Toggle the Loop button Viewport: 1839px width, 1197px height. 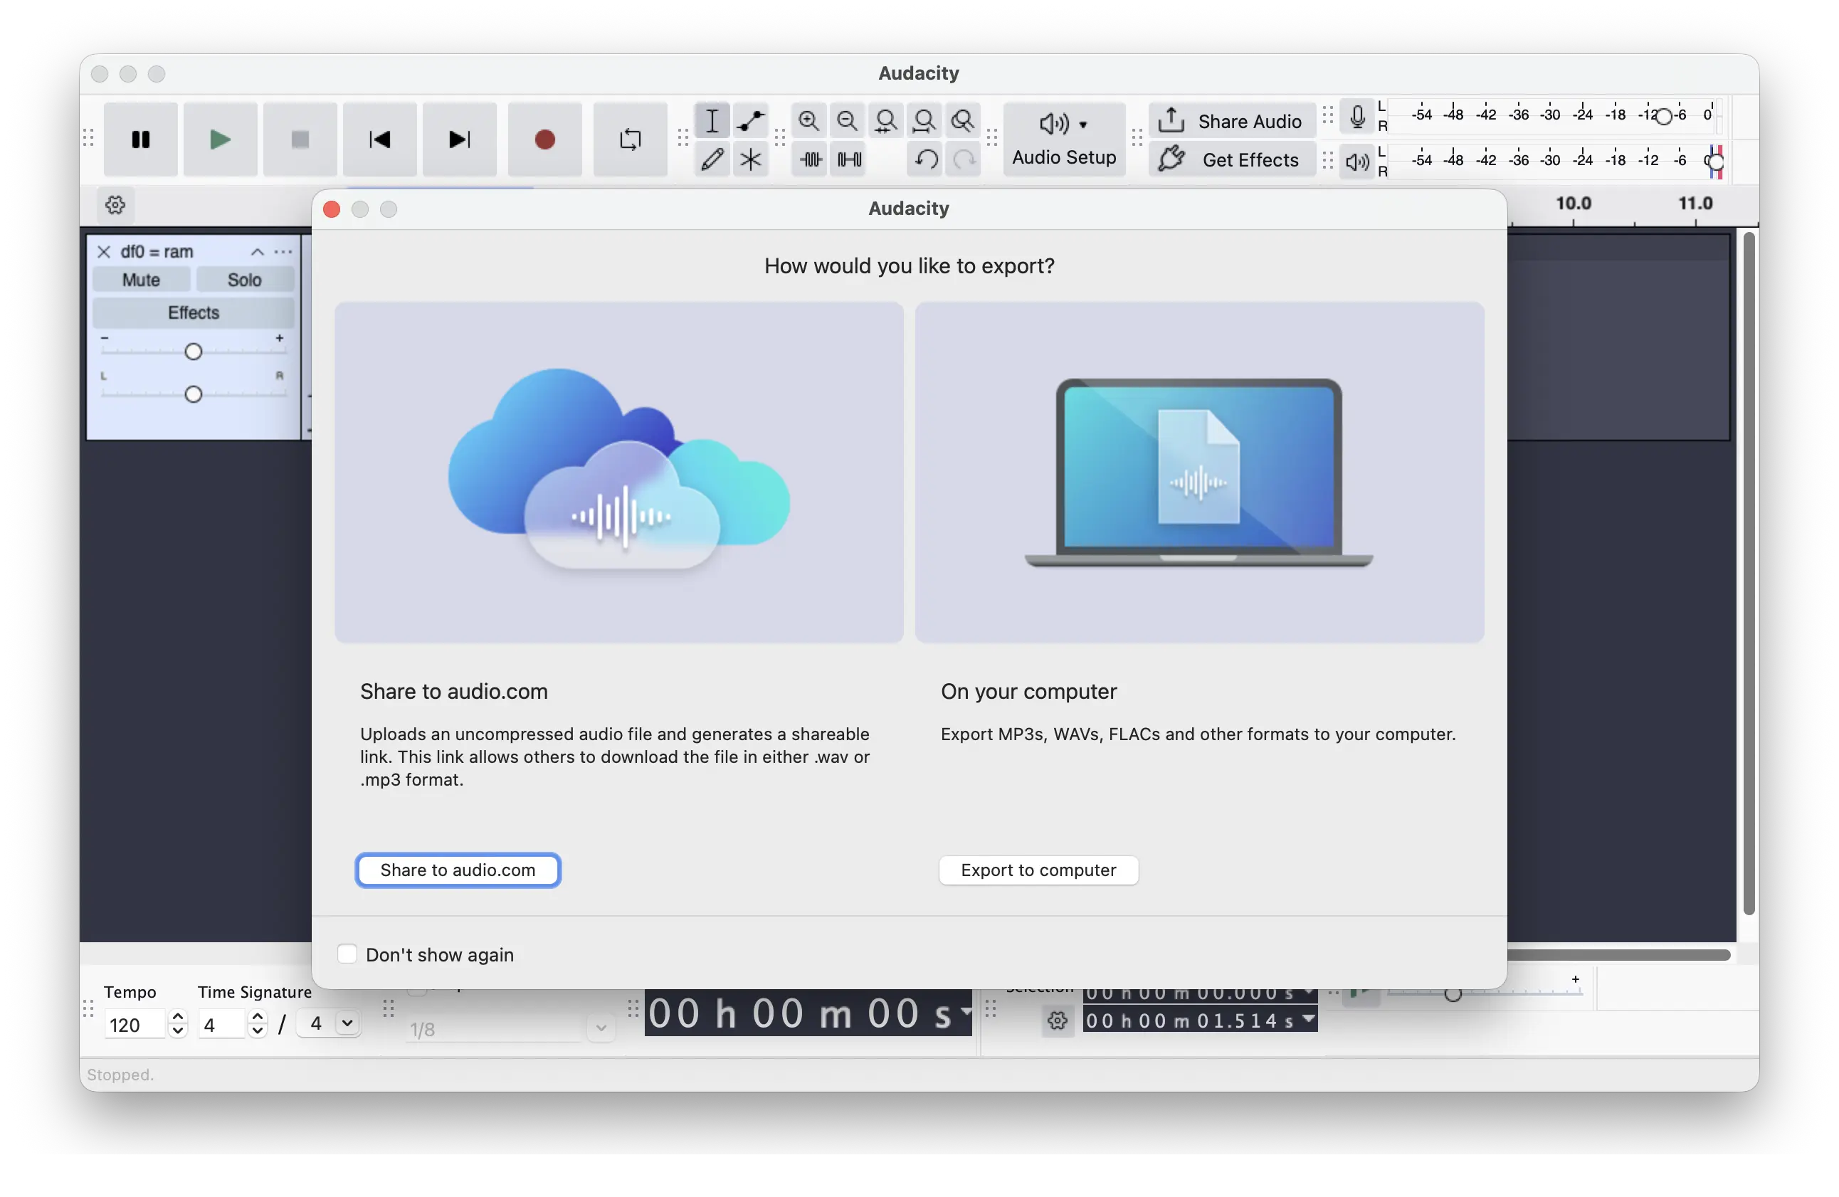click(630, 139)
